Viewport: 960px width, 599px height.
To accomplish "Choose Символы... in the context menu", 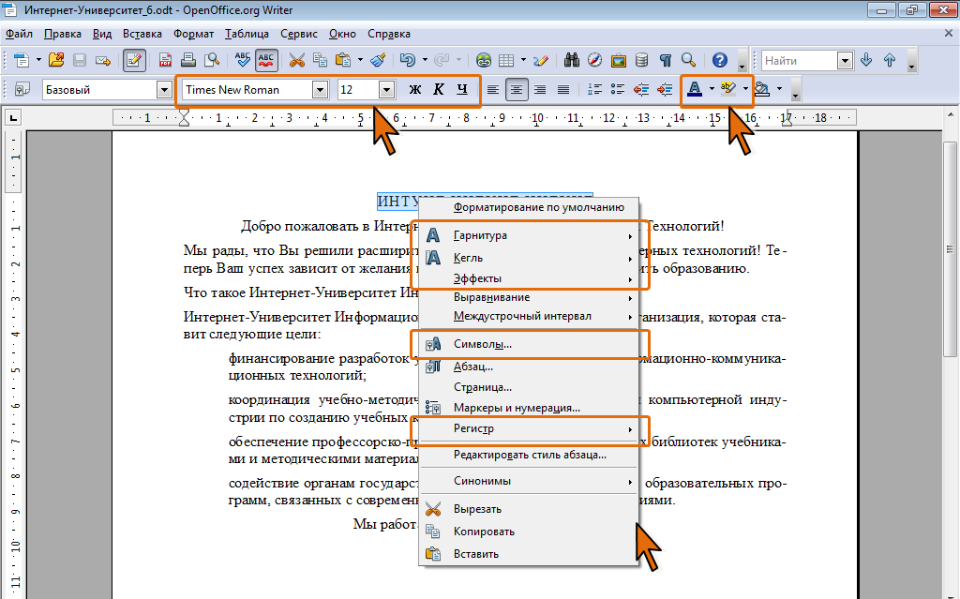I will coord(530,344).
